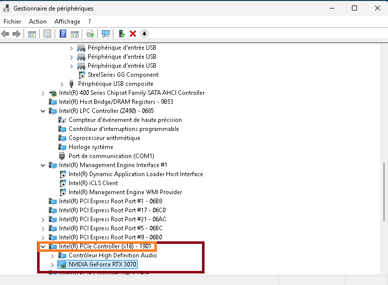Open the Action menu

(x=38, y=22)
